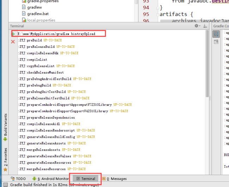The width and height of the screenshot is (229, 187).
Task: Close the terminal session with the red X
Action: pyautogui.click(x=13, y=42)
